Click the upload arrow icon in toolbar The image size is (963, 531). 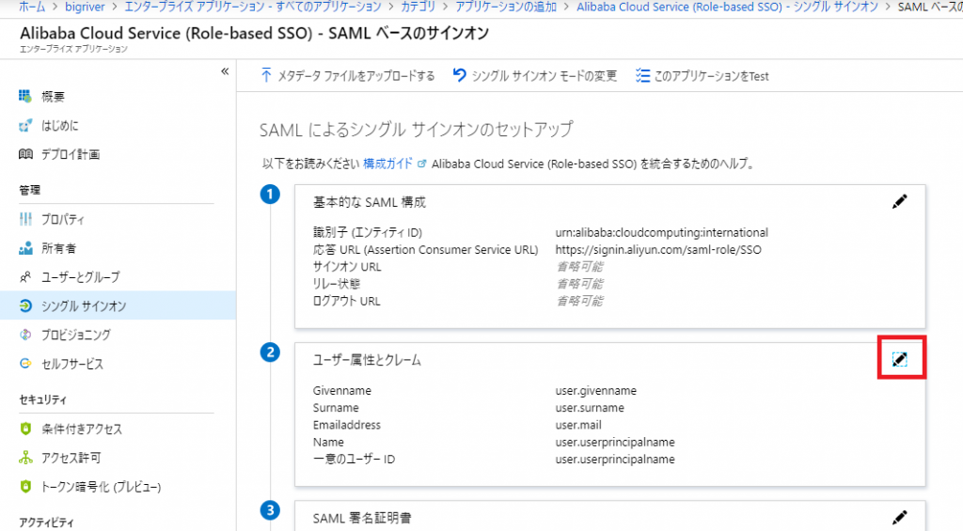tap(266, 75)
